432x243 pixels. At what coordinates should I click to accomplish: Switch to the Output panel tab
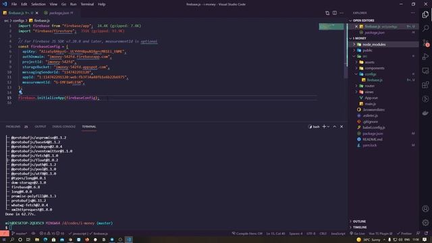tap(40, 127)
